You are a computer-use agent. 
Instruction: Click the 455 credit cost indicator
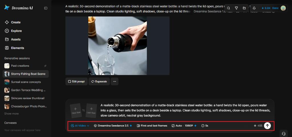(x=258, y=126)
